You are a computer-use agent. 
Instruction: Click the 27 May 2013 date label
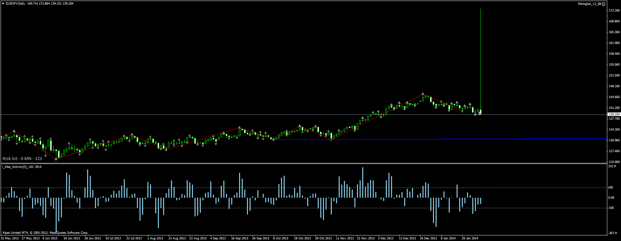[x=30, y=238]
